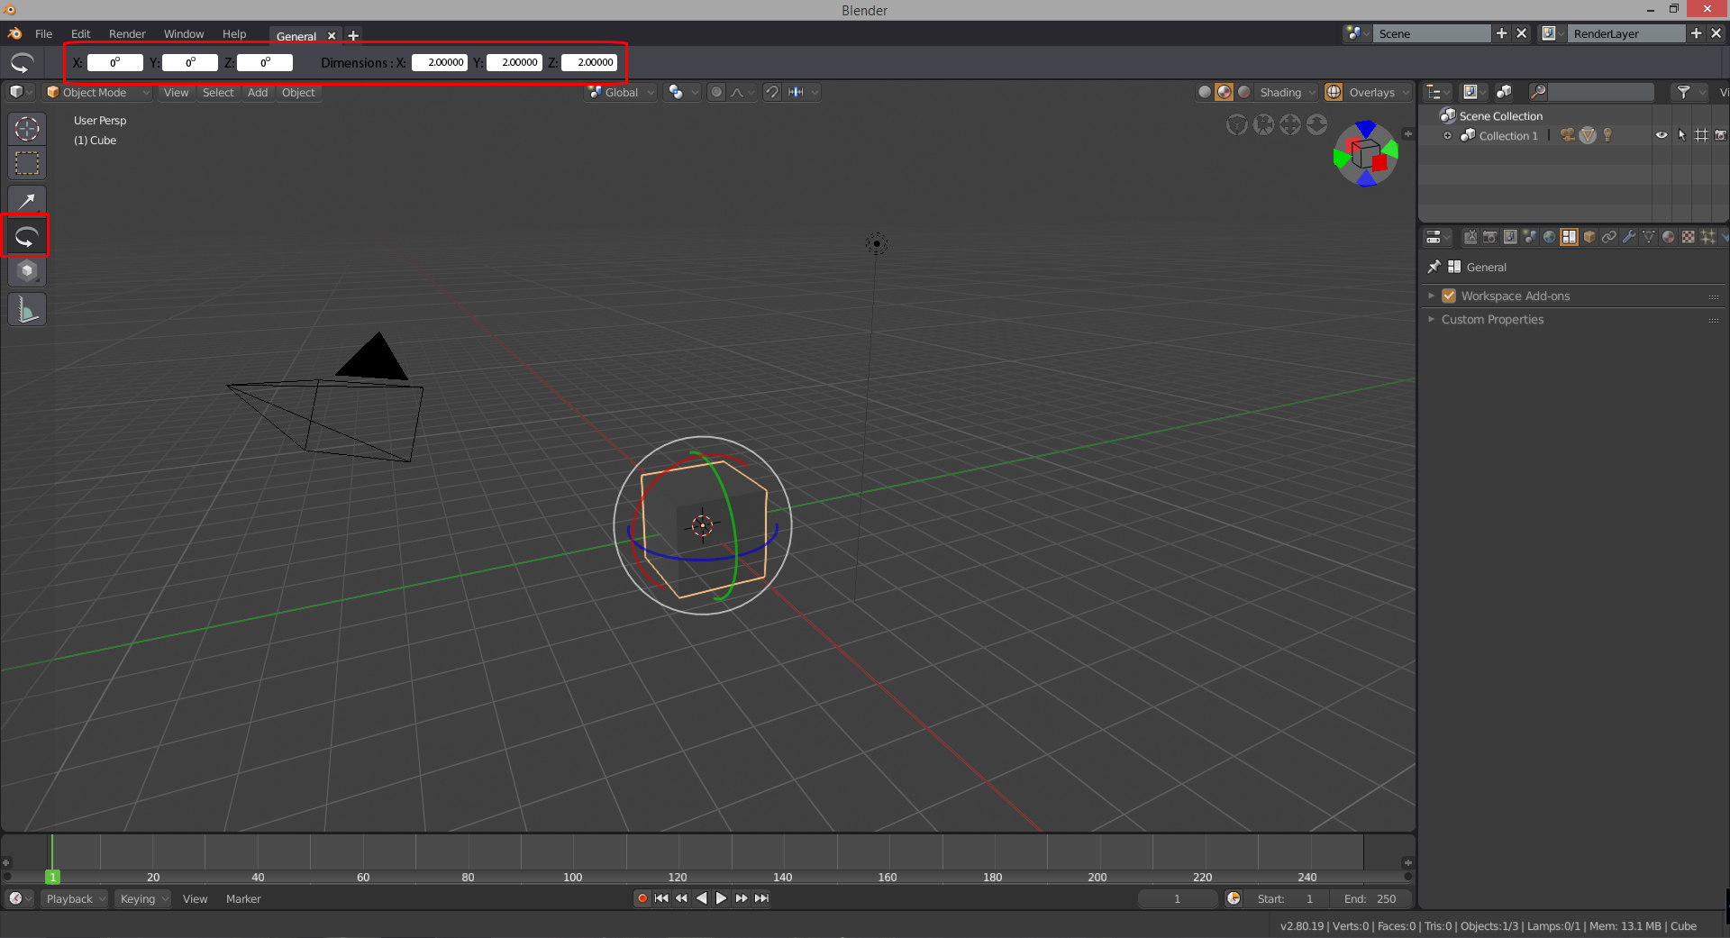Activate the Rotate tool in toolbar
The height and width of the screenshot is (938, 1730).
(27, 237)
